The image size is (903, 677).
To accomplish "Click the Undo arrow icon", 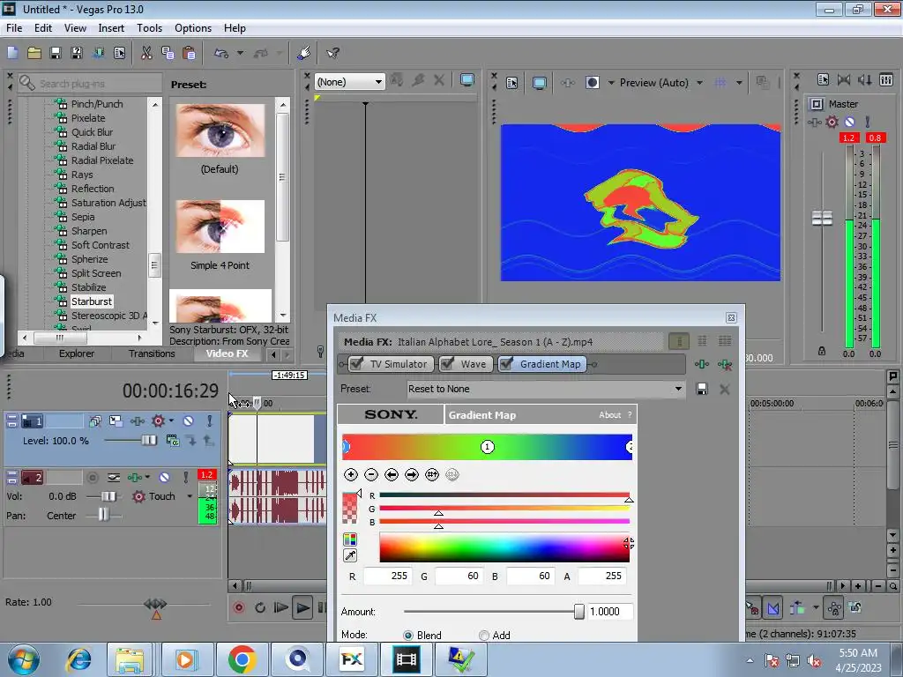I will [221, 53].
